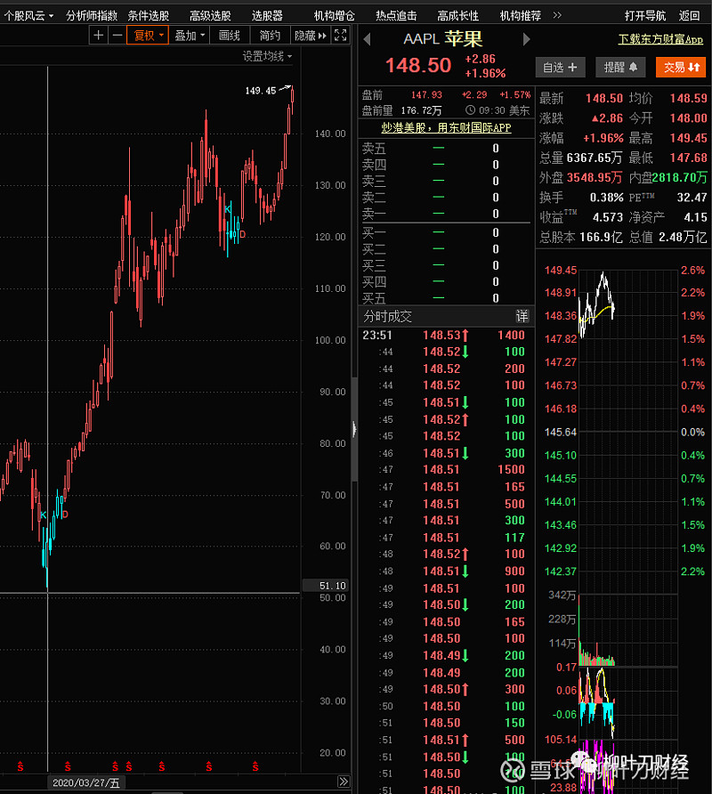The height and width of the screenshot is (794, 712).
Task: Open 炒港美股，用东财国际APP link
Action: pos(446,127)
